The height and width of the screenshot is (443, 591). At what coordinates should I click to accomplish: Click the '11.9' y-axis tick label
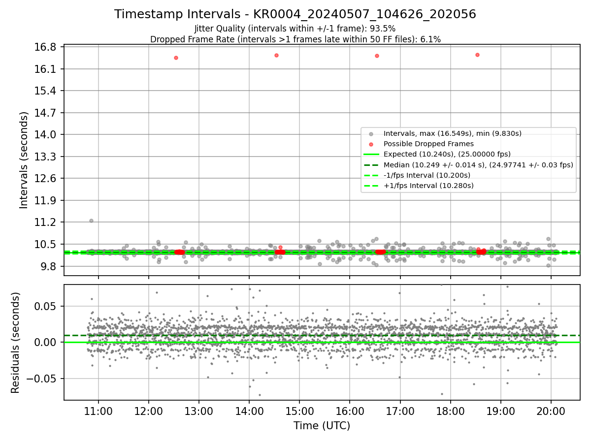(45, 200)
